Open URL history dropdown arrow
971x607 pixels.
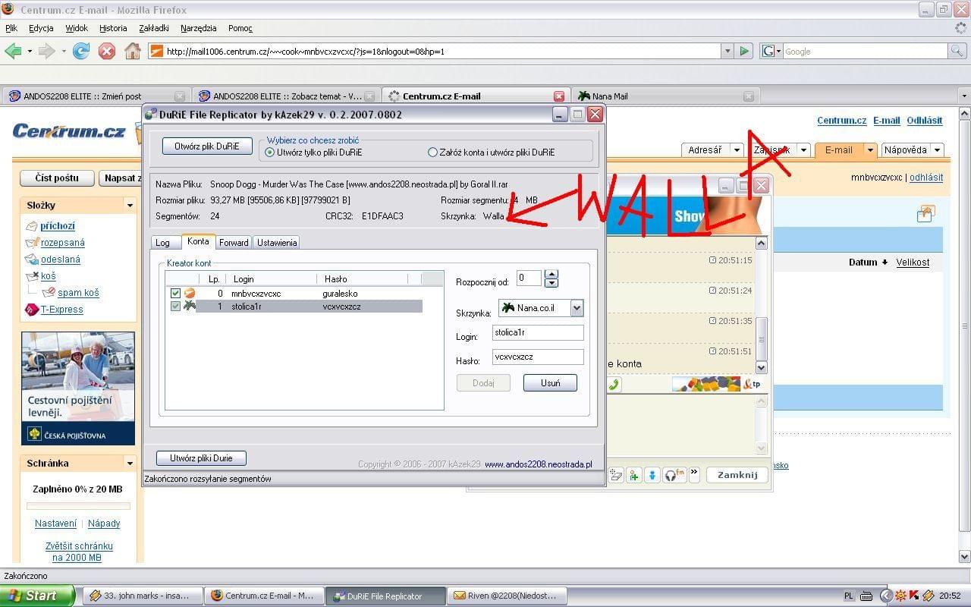[x=727, y=51]
